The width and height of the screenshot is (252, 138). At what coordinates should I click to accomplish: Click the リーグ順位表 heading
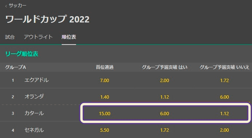[x=22, y=54]
